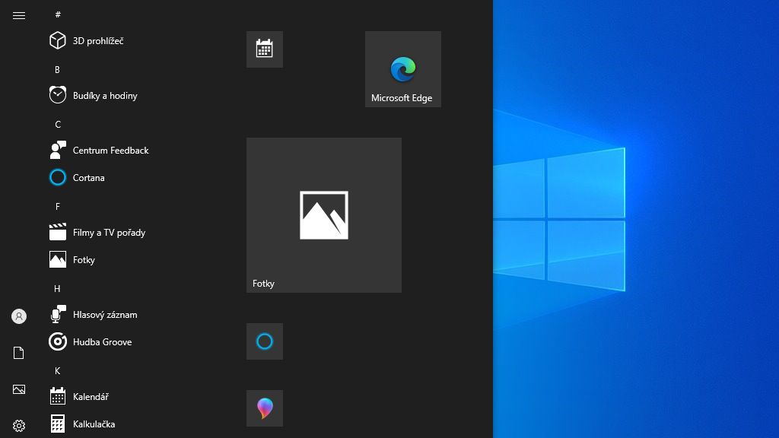Open Settings with the gear icon
This screenshot has width=779, height=438.
pos(19,426)
